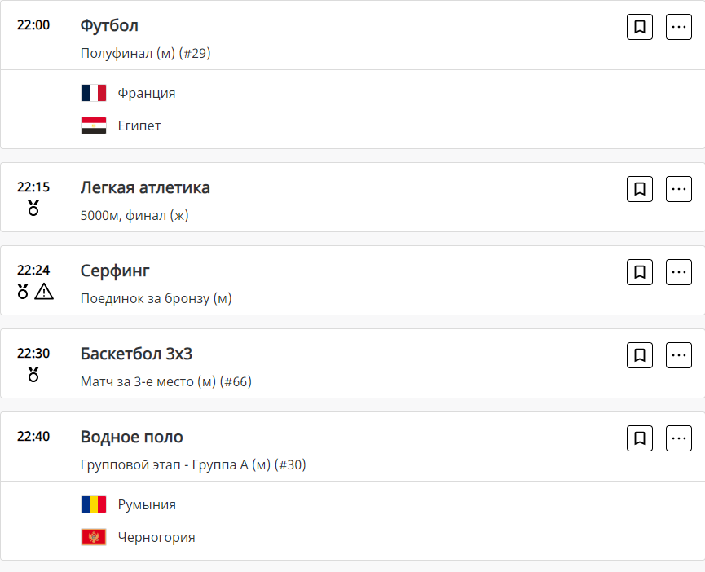The width and height of the screenshot is (705, 572).
Task: Open more options for Футбол event
Action: [x=679, y=27]
